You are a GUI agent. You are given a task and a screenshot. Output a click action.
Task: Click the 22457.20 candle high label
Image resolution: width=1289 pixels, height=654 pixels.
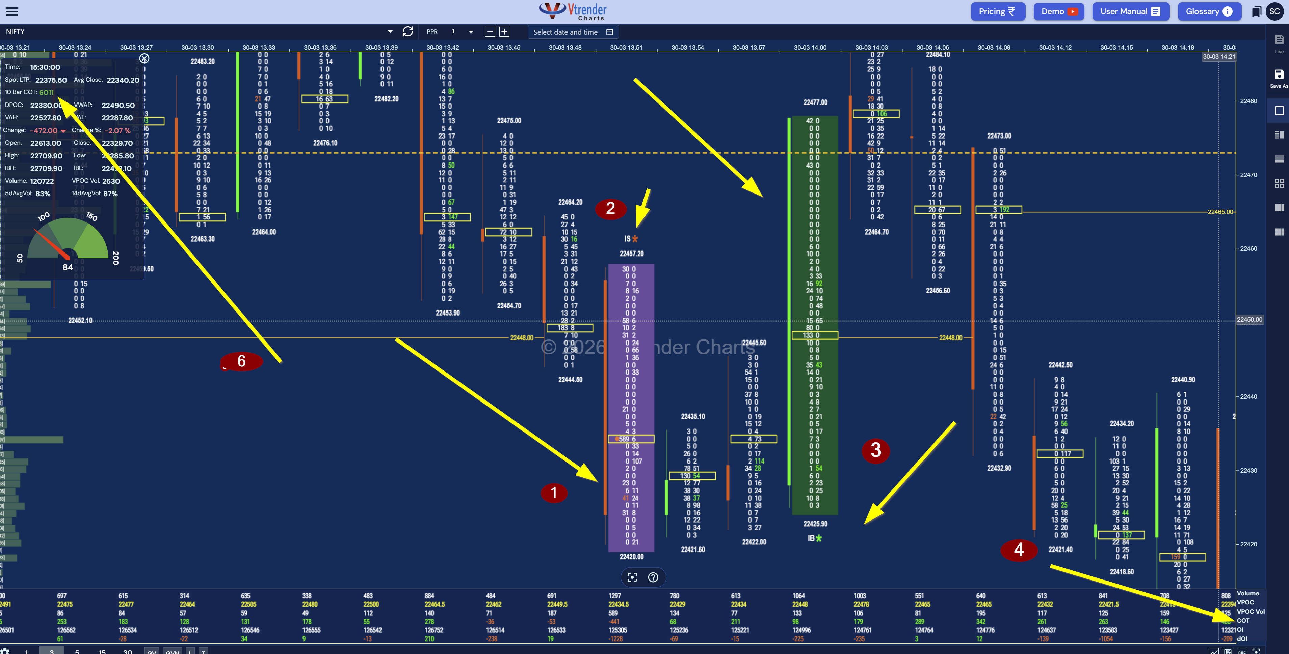click(631, 254)
